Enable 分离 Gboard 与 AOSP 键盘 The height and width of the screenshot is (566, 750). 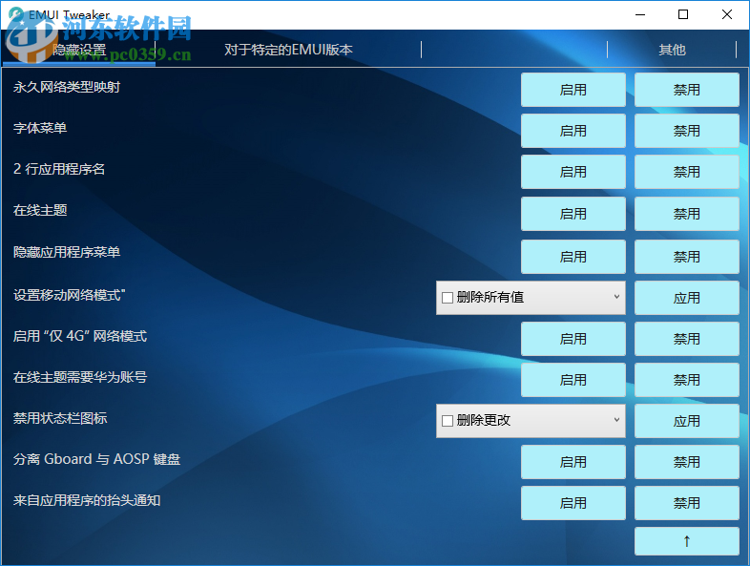pyautogui.click(x=573, y=462)
